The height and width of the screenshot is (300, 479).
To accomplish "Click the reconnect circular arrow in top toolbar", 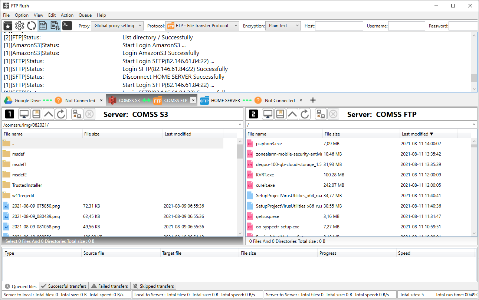I will (x=32, y=26).
